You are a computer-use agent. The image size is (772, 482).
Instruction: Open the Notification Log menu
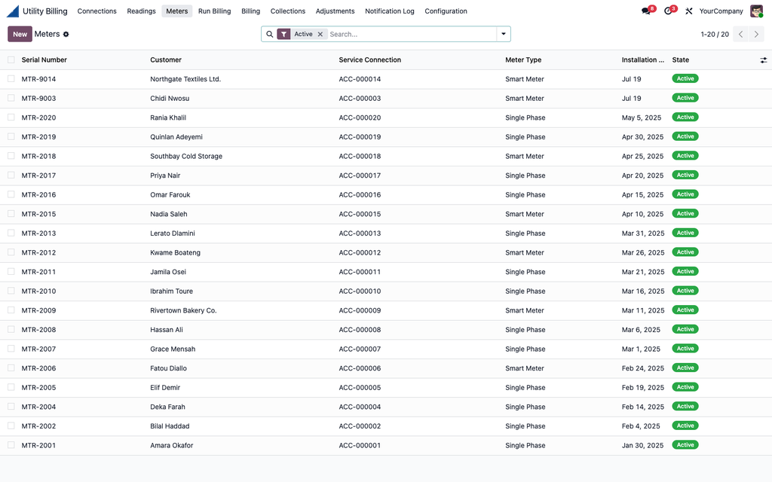[390, 11]
